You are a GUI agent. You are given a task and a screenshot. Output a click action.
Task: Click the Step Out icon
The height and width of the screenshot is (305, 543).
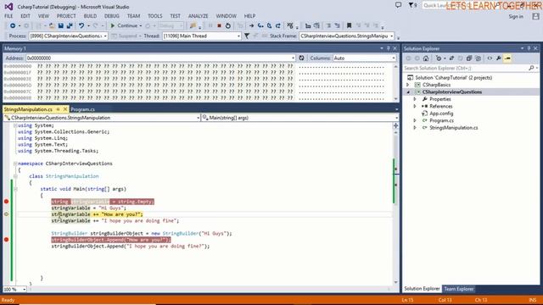[x=277, y=25]
